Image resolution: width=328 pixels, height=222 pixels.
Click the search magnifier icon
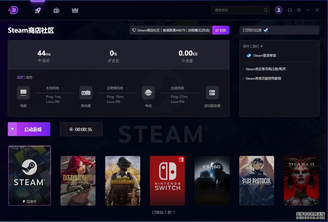point(265,10)
